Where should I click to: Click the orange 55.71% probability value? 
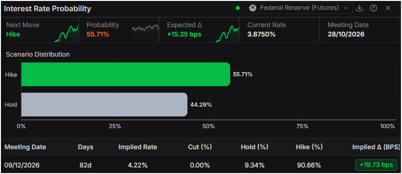click(98, 34)
